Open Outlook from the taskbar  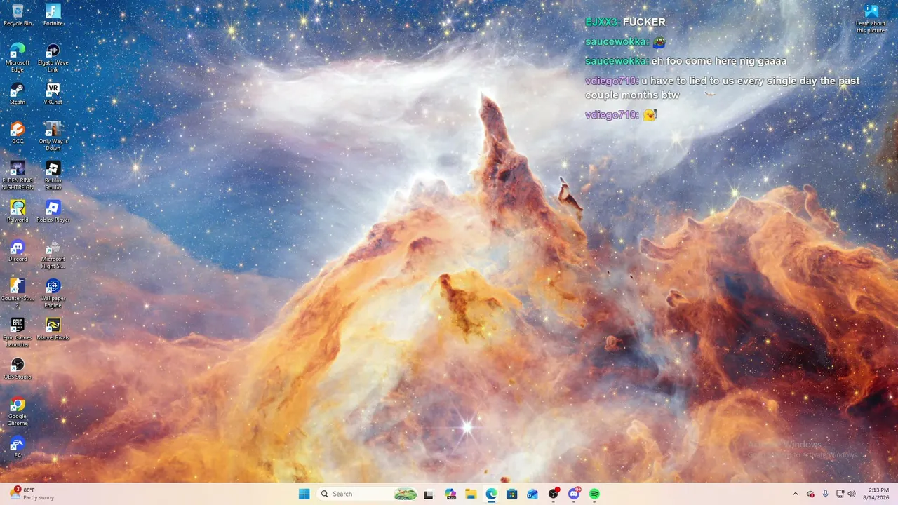pos(532,494)
